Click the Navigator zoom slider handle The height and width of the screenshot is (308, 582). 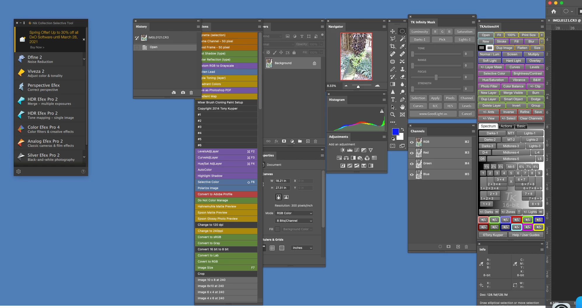[x=358, y=86]
